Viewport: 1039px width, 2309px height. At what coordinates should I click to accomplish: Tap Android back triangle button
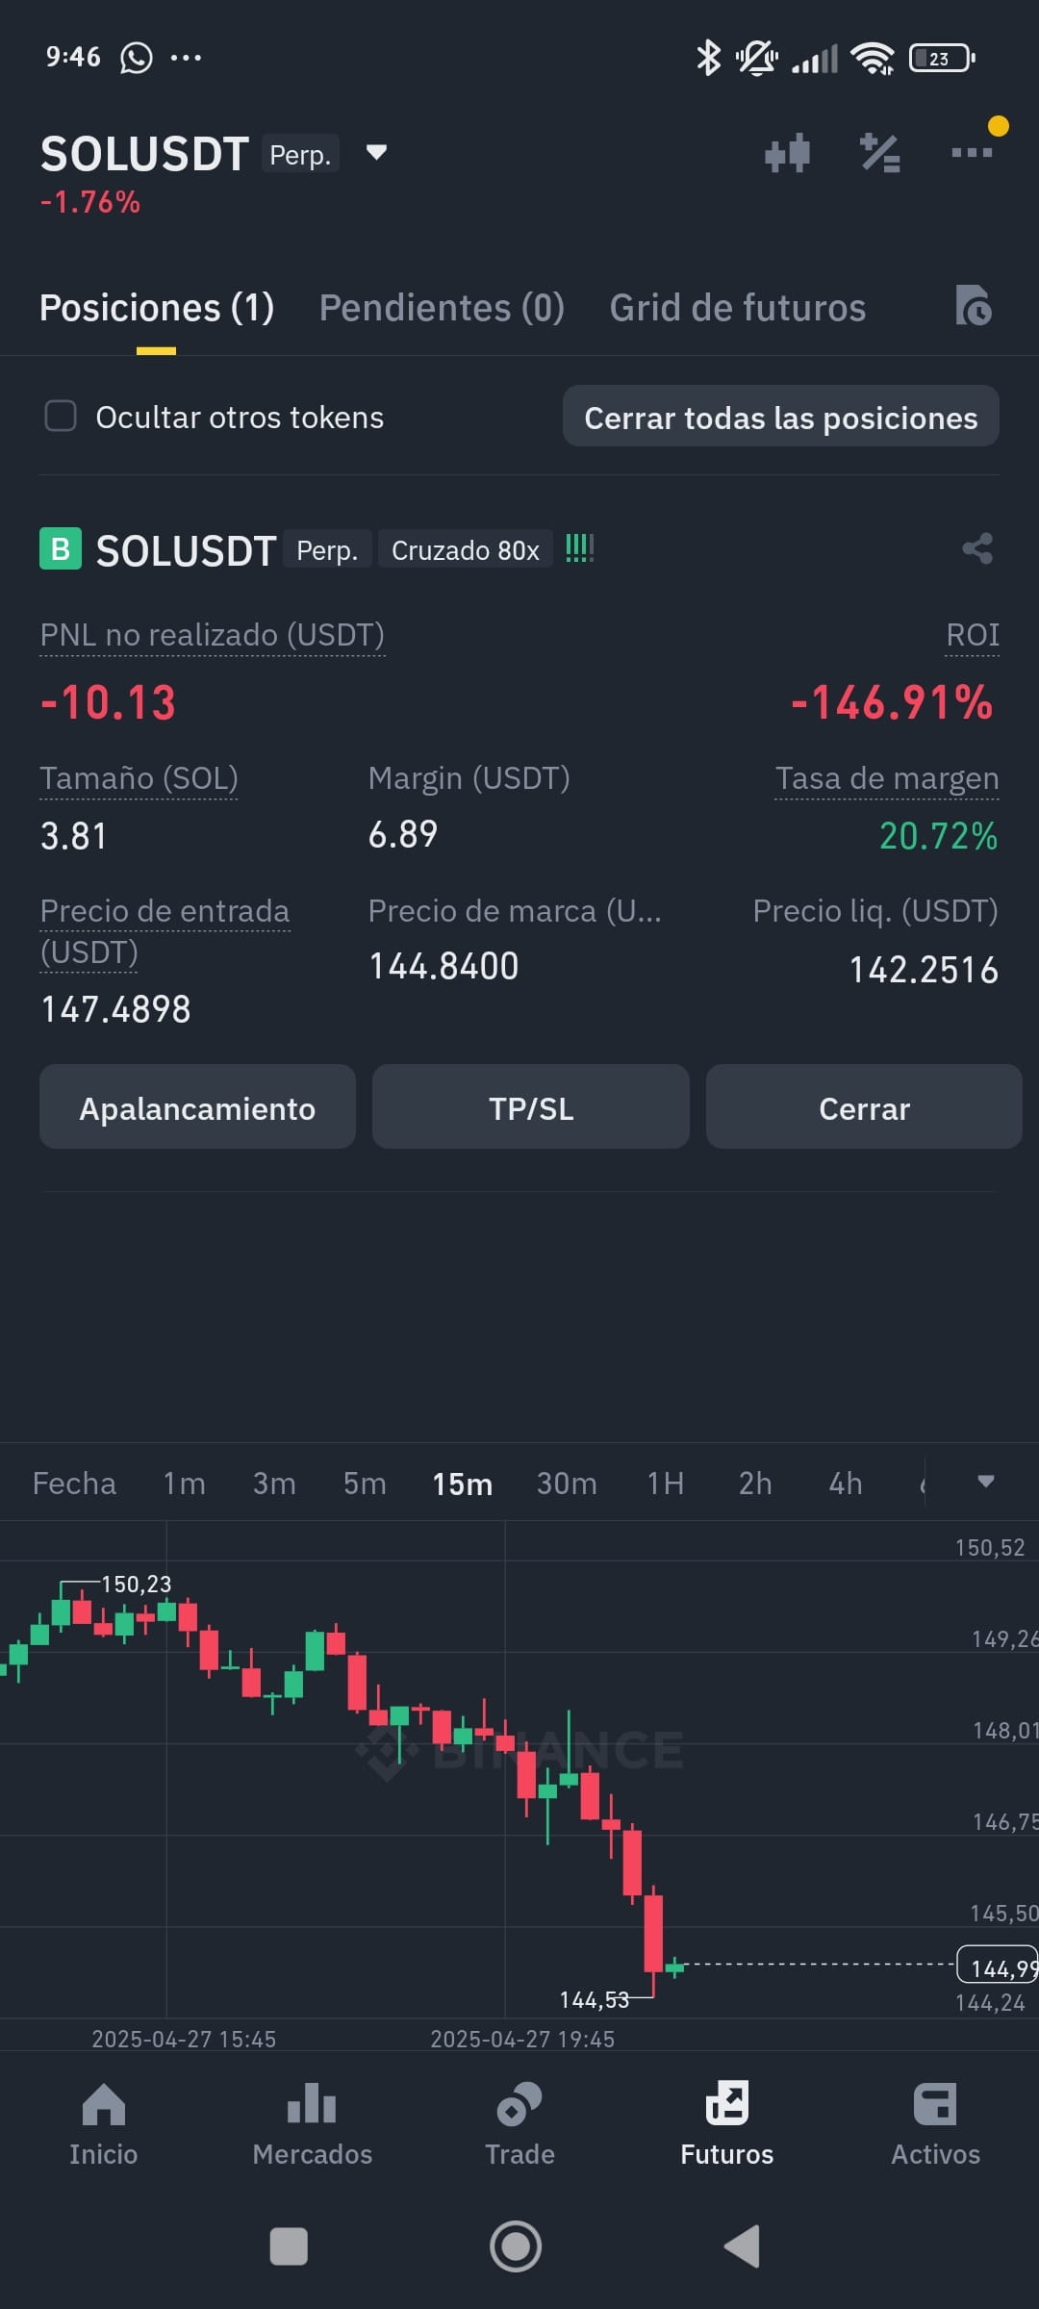742,2246
